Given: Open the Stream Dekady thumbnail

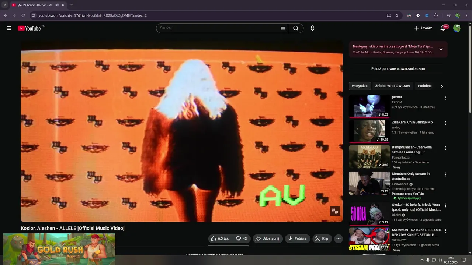Looking at the screenshot, I should 369,239.
